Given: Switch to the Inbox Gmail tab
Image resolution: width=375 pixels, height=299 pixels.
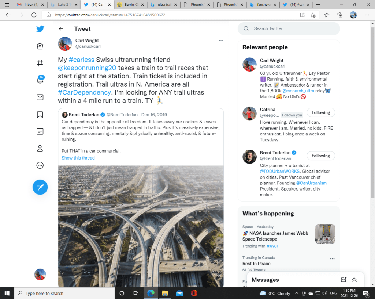Looking at the screenshot, I should 32,5.
